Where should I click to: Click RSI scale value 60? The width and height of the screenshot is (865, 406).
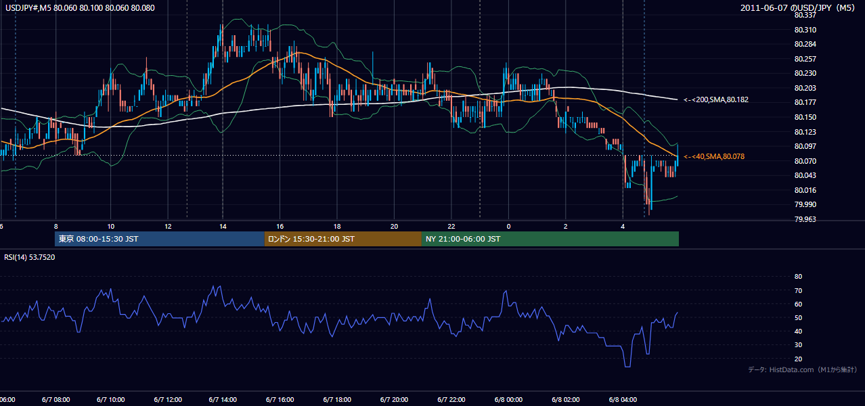coord(798,304)
